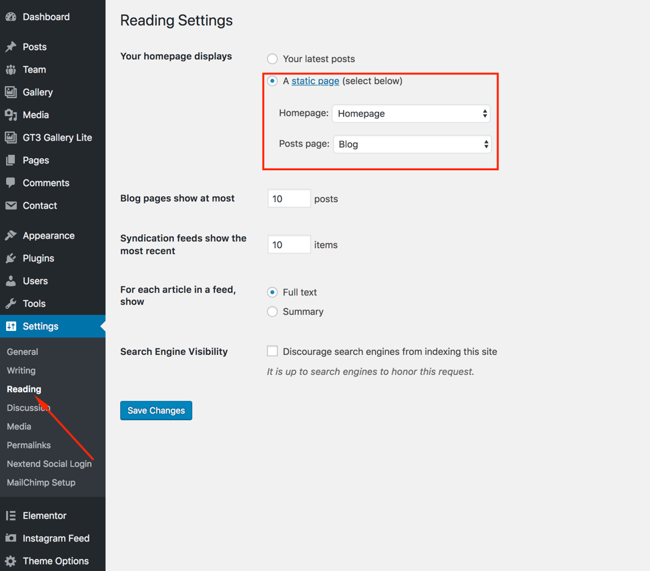Click the Comments speech bubble icon
The image size is (650, 571).
(x=11, y=183)
